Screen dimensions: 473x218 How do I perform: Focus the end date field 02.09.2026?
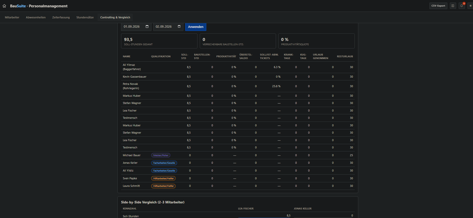168,27
